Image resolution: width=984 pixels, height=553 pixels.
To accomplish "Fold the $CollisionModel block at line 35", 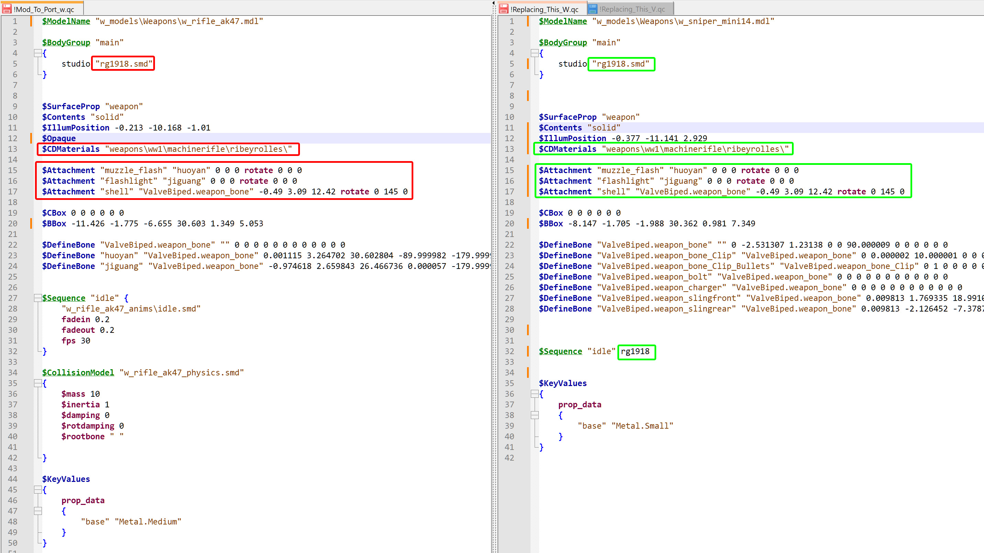I will click(x=37, y=383).
